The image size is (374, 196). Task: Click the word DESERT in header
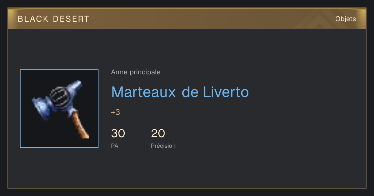pos(71,19)
